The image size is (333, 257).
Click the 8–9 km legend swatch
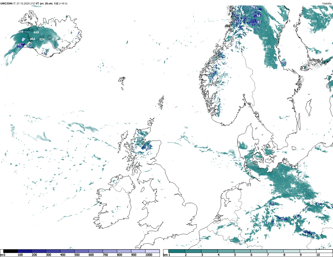[x=292, y=251]
